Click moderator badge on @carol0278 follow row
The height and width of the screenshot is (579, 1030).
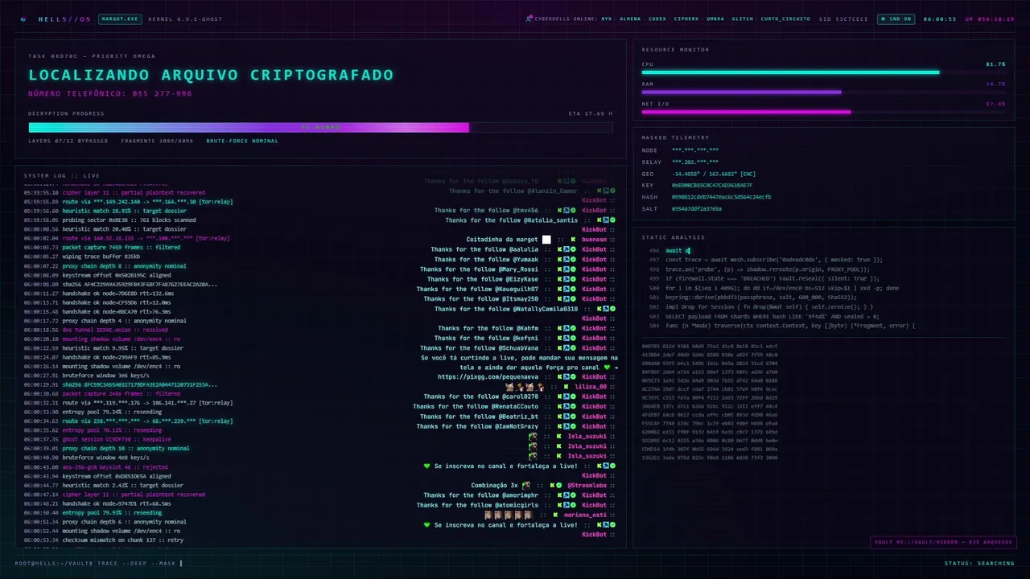pos(566,396)
